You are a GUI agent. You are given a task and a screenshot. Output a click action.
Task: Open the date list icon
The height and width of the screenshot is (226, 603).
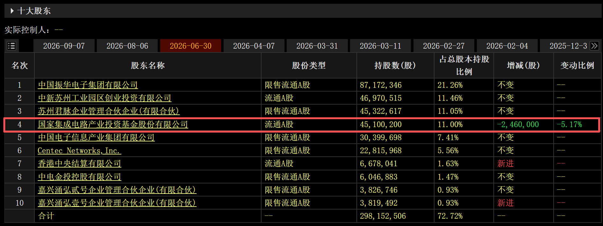click(x=11, y=46)
